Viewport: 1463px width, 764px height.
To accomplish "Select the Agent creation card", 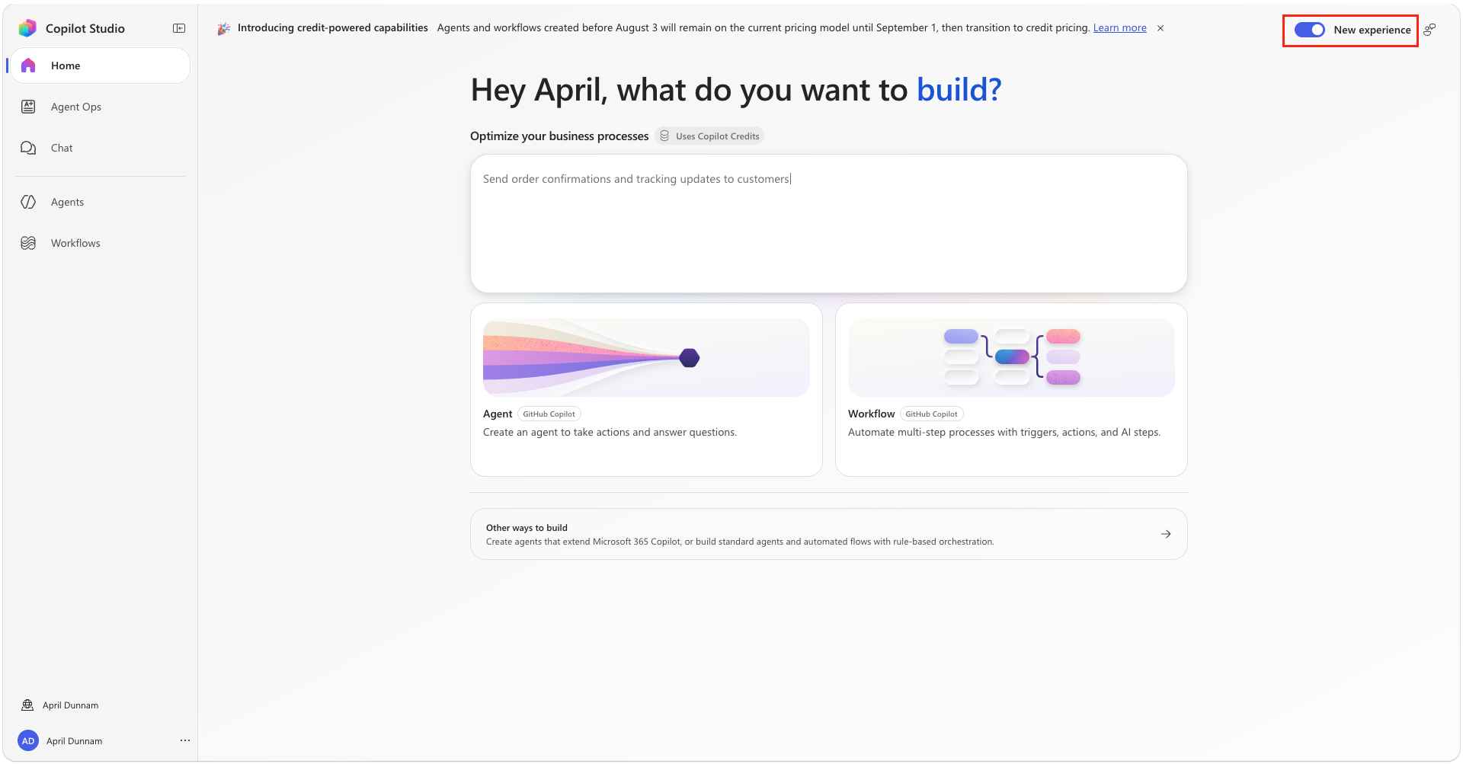I will (646, 390).
